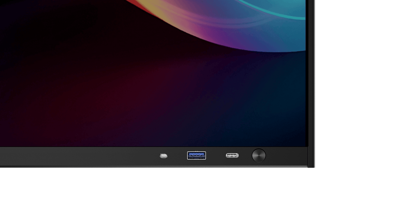Image resolution: width=398 pixels, height=224 pixels.
Task: Click the blue USB-A port on the bezel
Action: (196, 155)
